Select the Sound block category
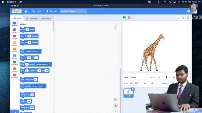The image size is (202, 113). (15, 37)
